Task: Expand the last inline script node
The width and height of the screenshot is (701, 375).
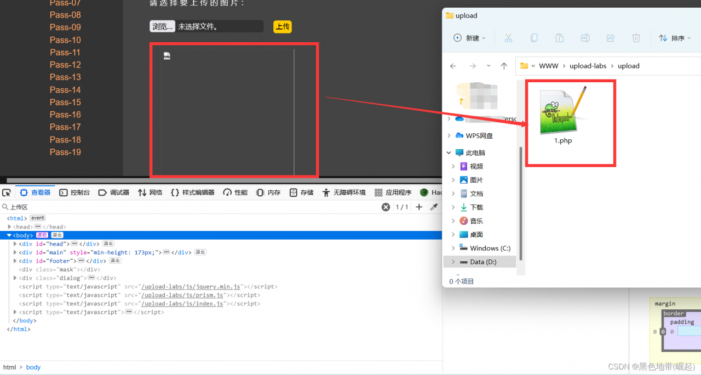Action: click(15, 312)
